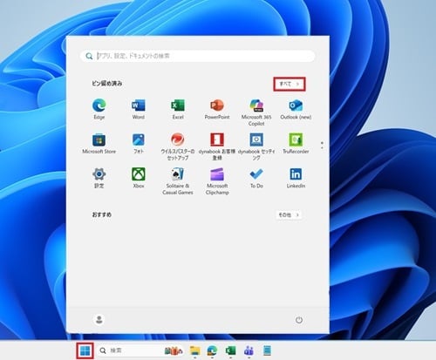Viewport: 436px width, 360px height.
Task: Open Microsoft 365 Copilot
Action: (256, 112)
